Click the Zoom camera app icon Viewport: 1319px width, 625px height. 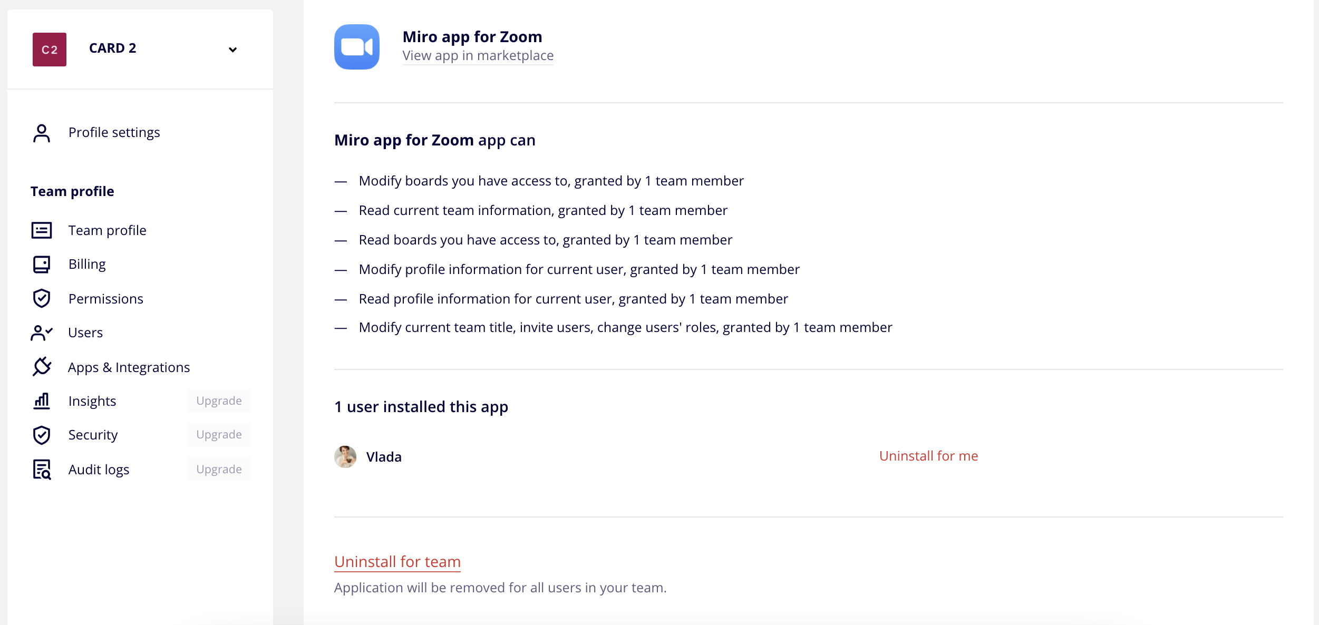pos(357,47)
